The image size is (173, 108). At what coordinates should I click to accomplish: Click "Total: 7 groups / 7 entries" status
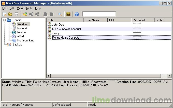(x=17, y=105)
